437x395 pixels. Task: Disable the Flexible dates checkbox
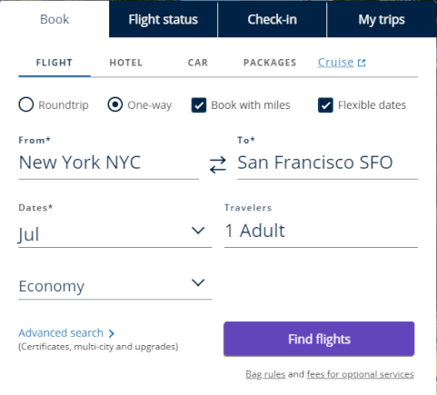click(x=325, y=105)
